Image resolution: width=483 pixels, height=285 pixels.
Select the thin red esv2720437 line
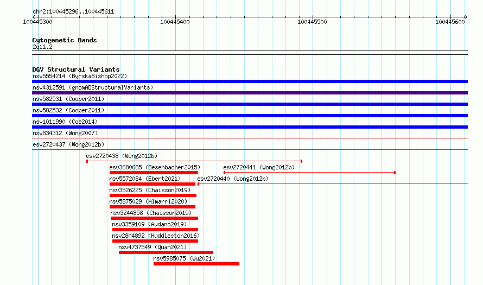[x=250, y=150]
